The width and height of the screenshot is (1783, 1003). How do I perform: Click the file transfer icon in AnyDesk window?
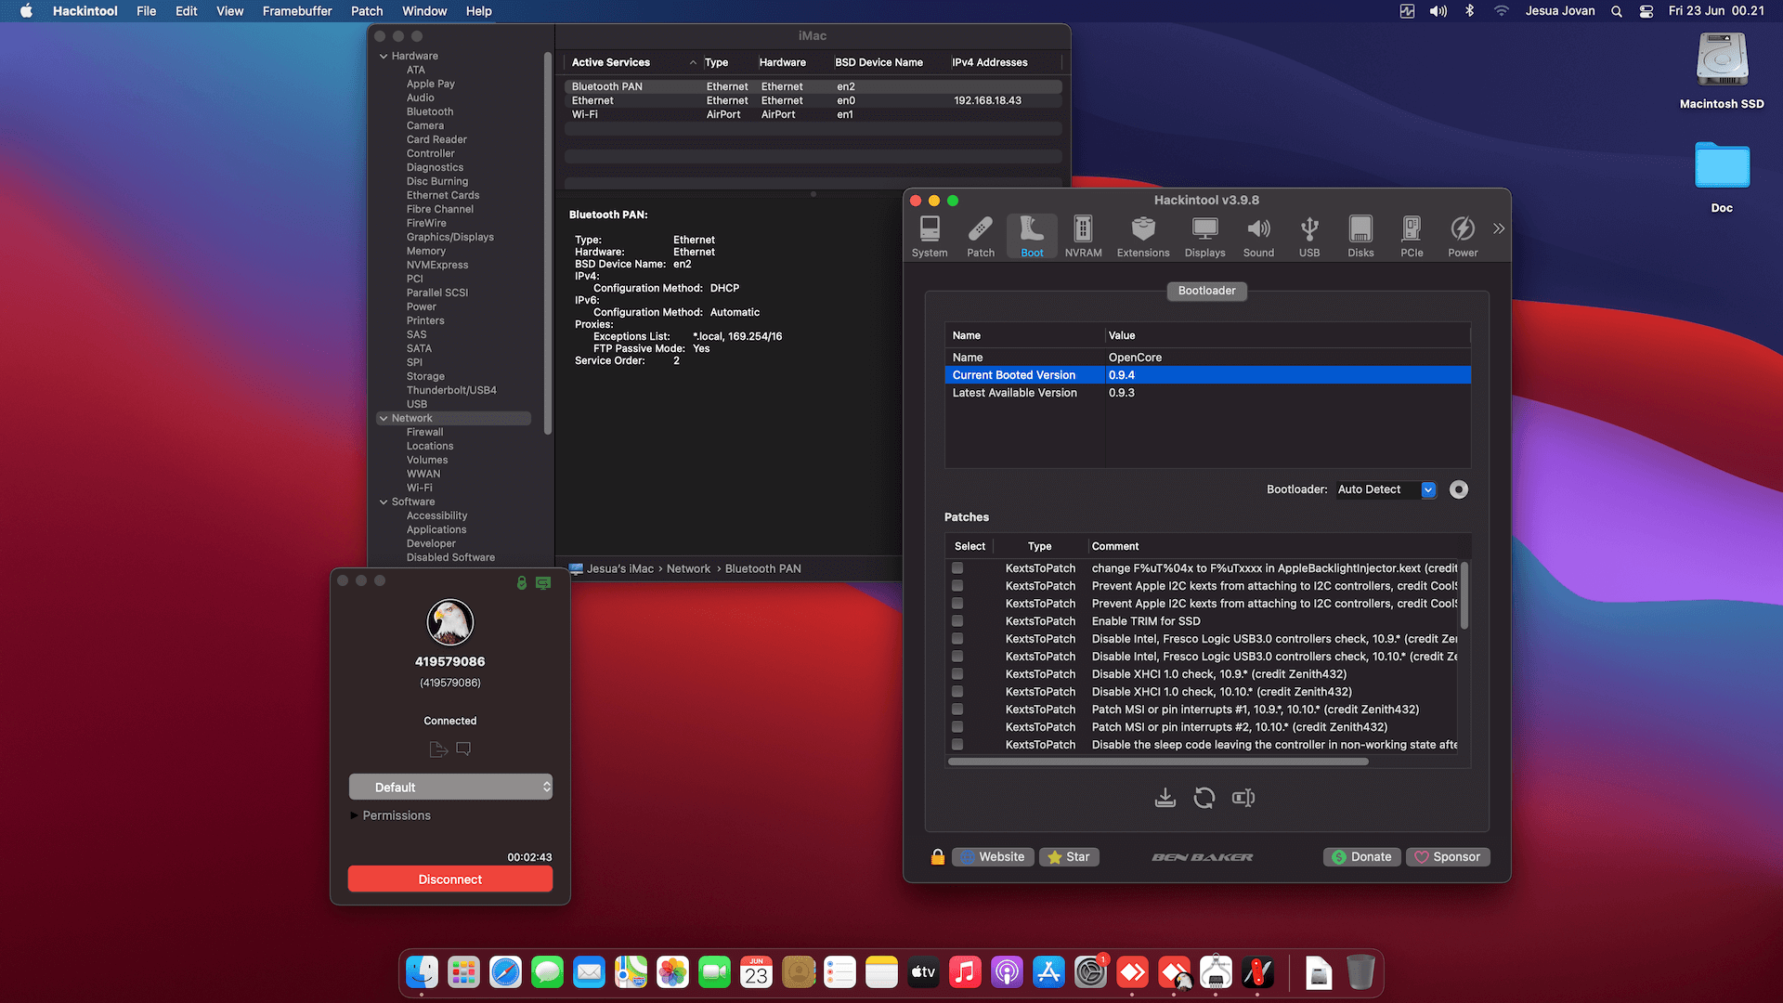pyautogui.click(x=438, y=749)
